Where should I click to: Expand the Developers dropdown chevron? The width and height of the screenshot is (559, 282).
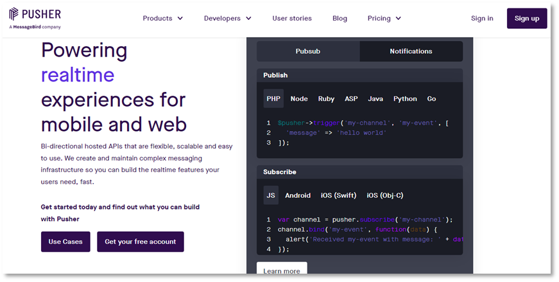coord(248,18)
